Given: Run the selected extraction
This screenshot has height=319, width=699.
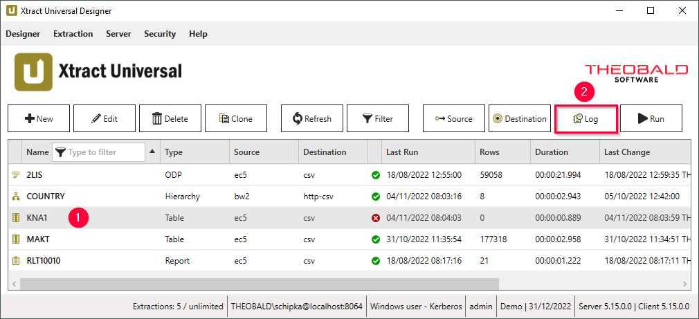Looking at the screenshot, I should click(x=651, y=118).
